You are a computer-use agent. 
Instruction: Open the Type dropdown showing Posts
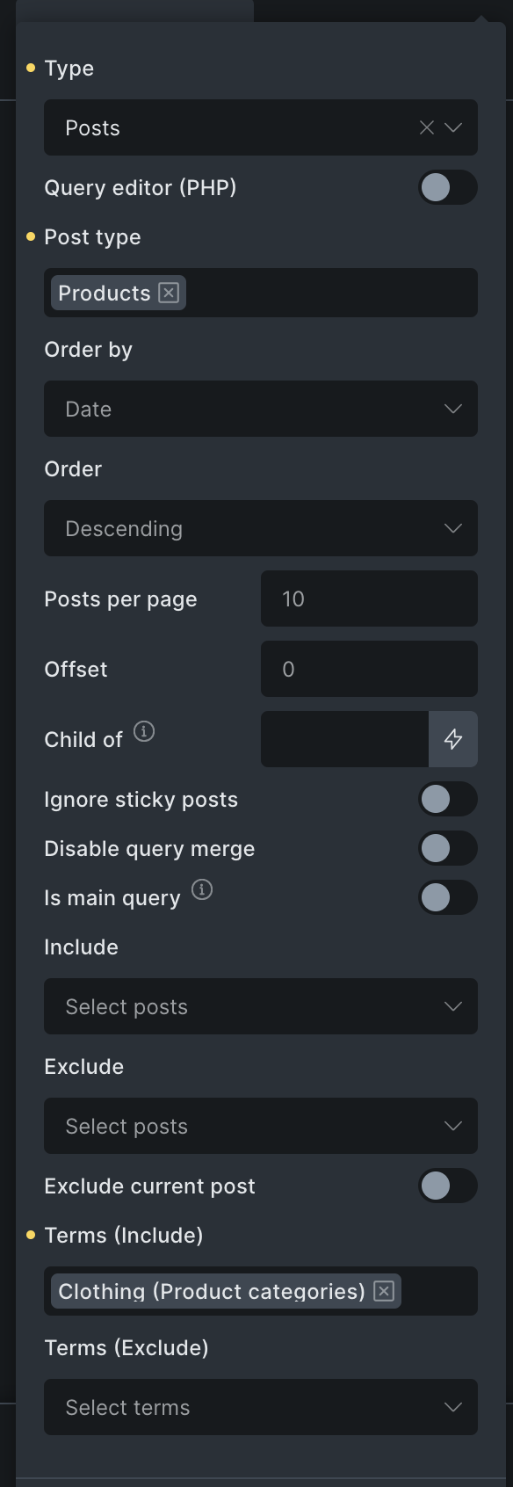pos(261,127)
